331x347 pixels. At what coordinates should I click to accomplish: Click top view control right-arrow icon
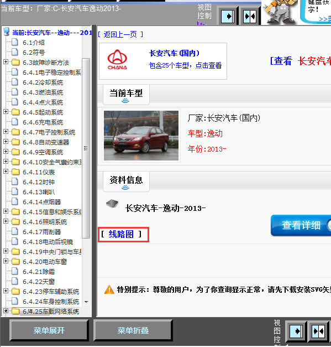click(228, 16)
